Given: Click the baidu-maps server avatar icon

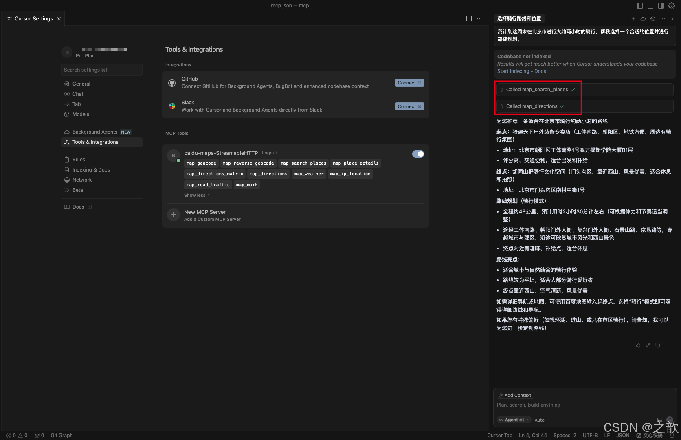Looking at the screenshot, I should point(173,156).
